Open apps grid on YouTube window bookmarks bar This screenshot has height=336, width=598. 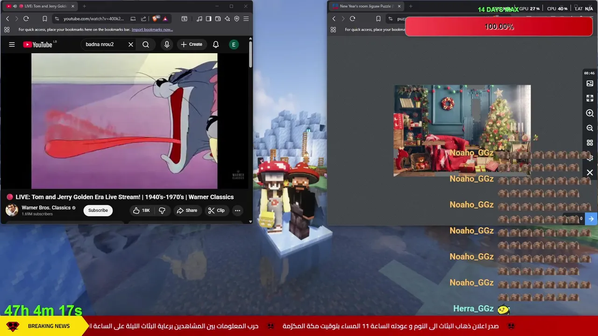click(x=7, y=29)
